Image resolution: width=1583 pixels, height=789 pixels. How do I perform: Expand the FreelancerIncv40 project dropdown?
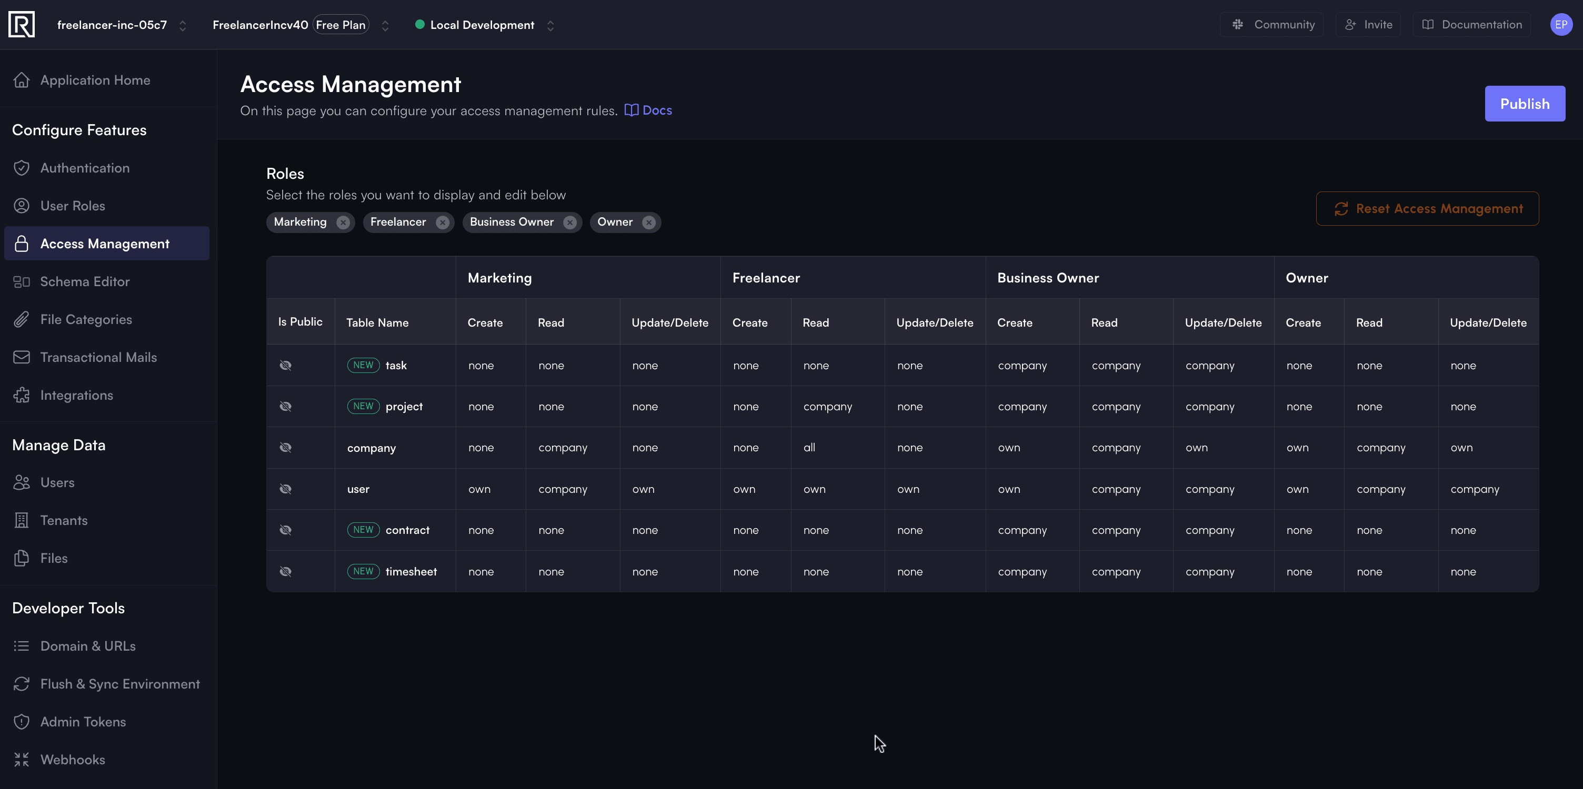(384, 24)
